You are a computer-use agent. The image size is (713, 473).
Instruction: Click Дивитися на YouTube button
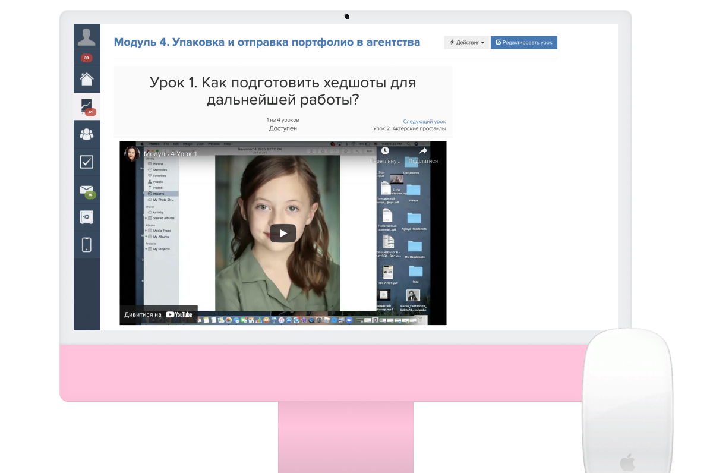[x=159, y=314]
